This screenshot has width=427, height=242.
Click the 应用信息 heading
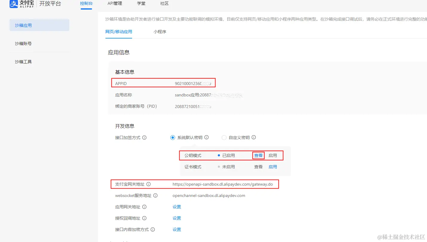click(119, 53)
